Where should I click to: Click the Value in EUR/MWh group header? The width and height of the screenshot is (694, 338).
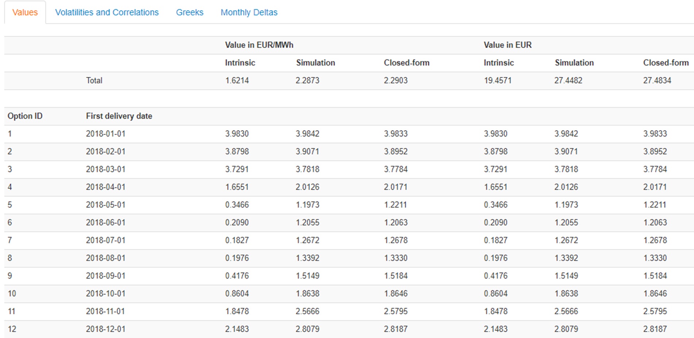(259, 45)
